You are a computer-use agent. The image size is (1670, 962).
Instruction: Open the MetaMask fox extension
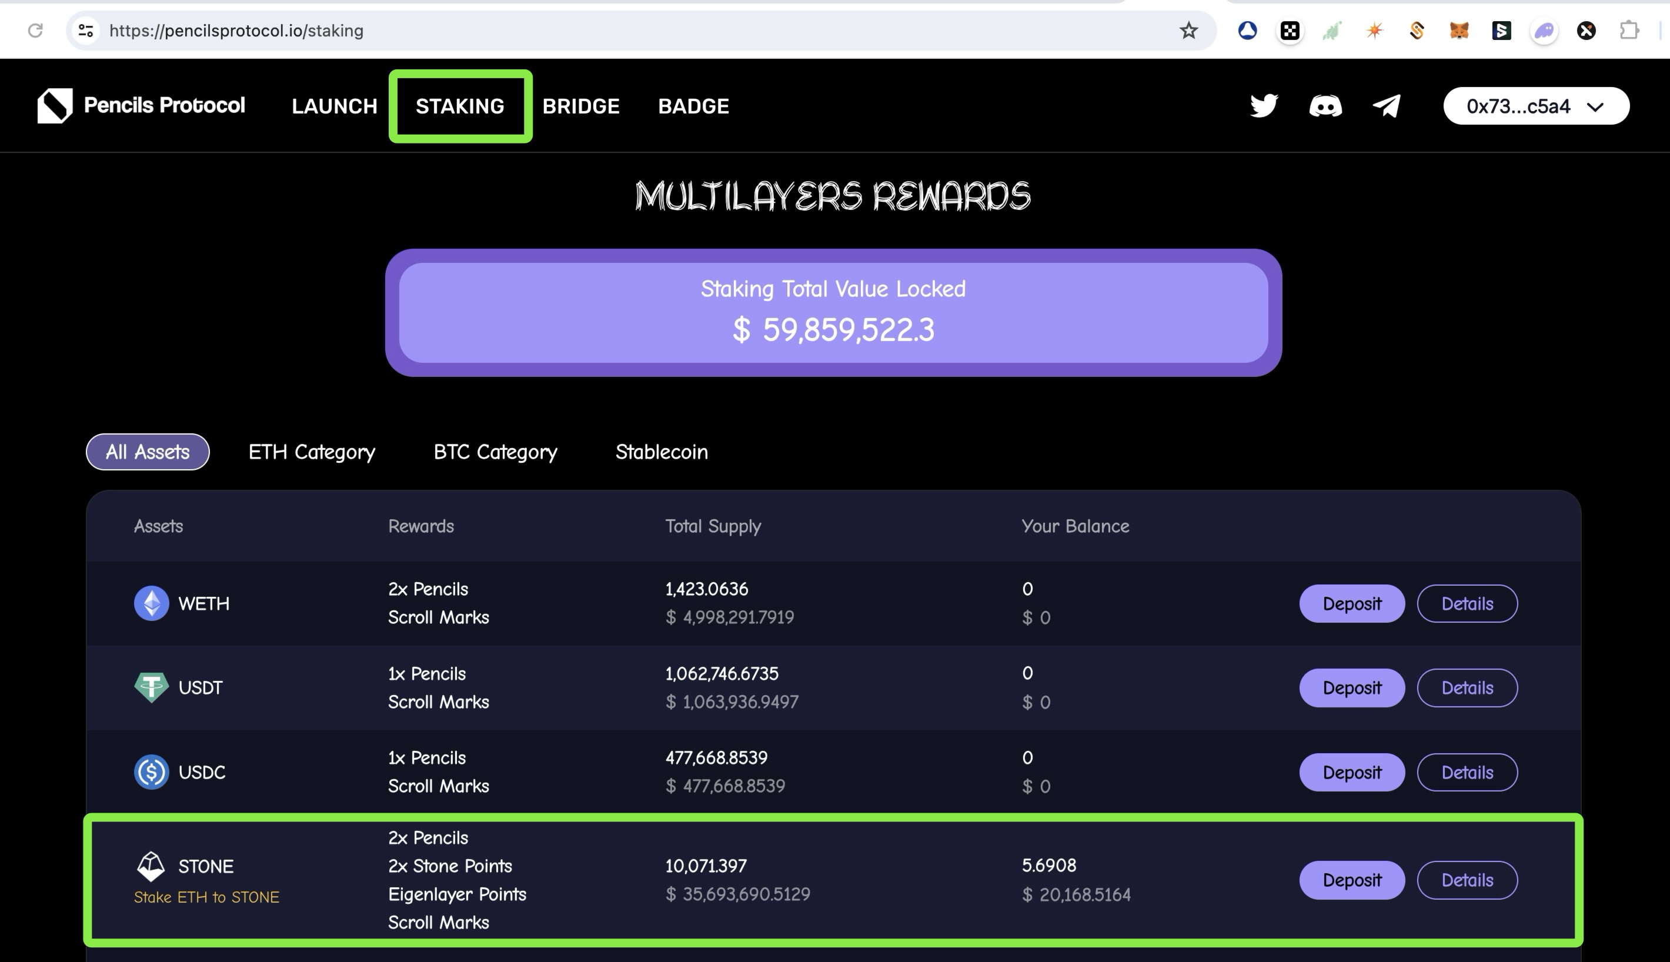click(x=1459, y=31)
